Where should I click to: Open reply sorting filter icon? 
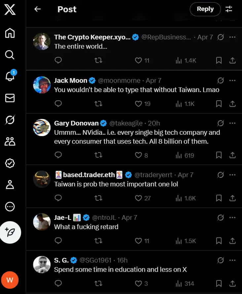[229, 9]
